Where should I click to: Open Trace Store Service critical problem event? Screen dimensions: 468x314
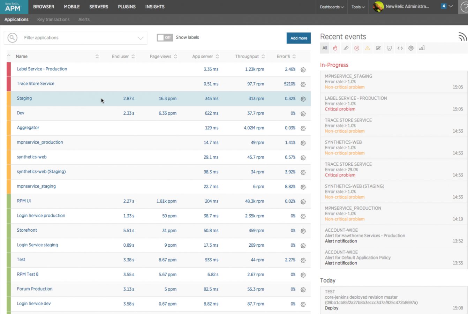coord(394,170)
